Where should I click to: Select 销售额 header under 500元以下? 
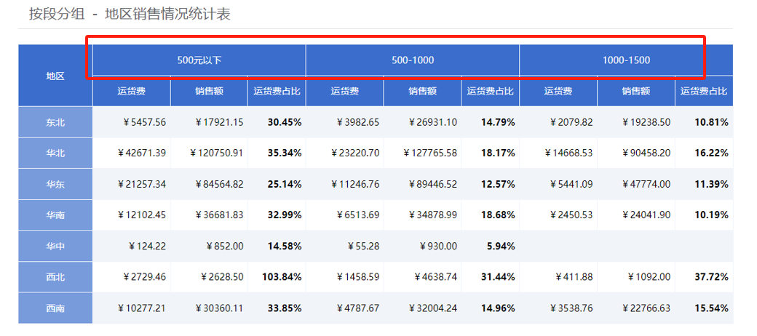pyautogui.click(x=209, y=91)
